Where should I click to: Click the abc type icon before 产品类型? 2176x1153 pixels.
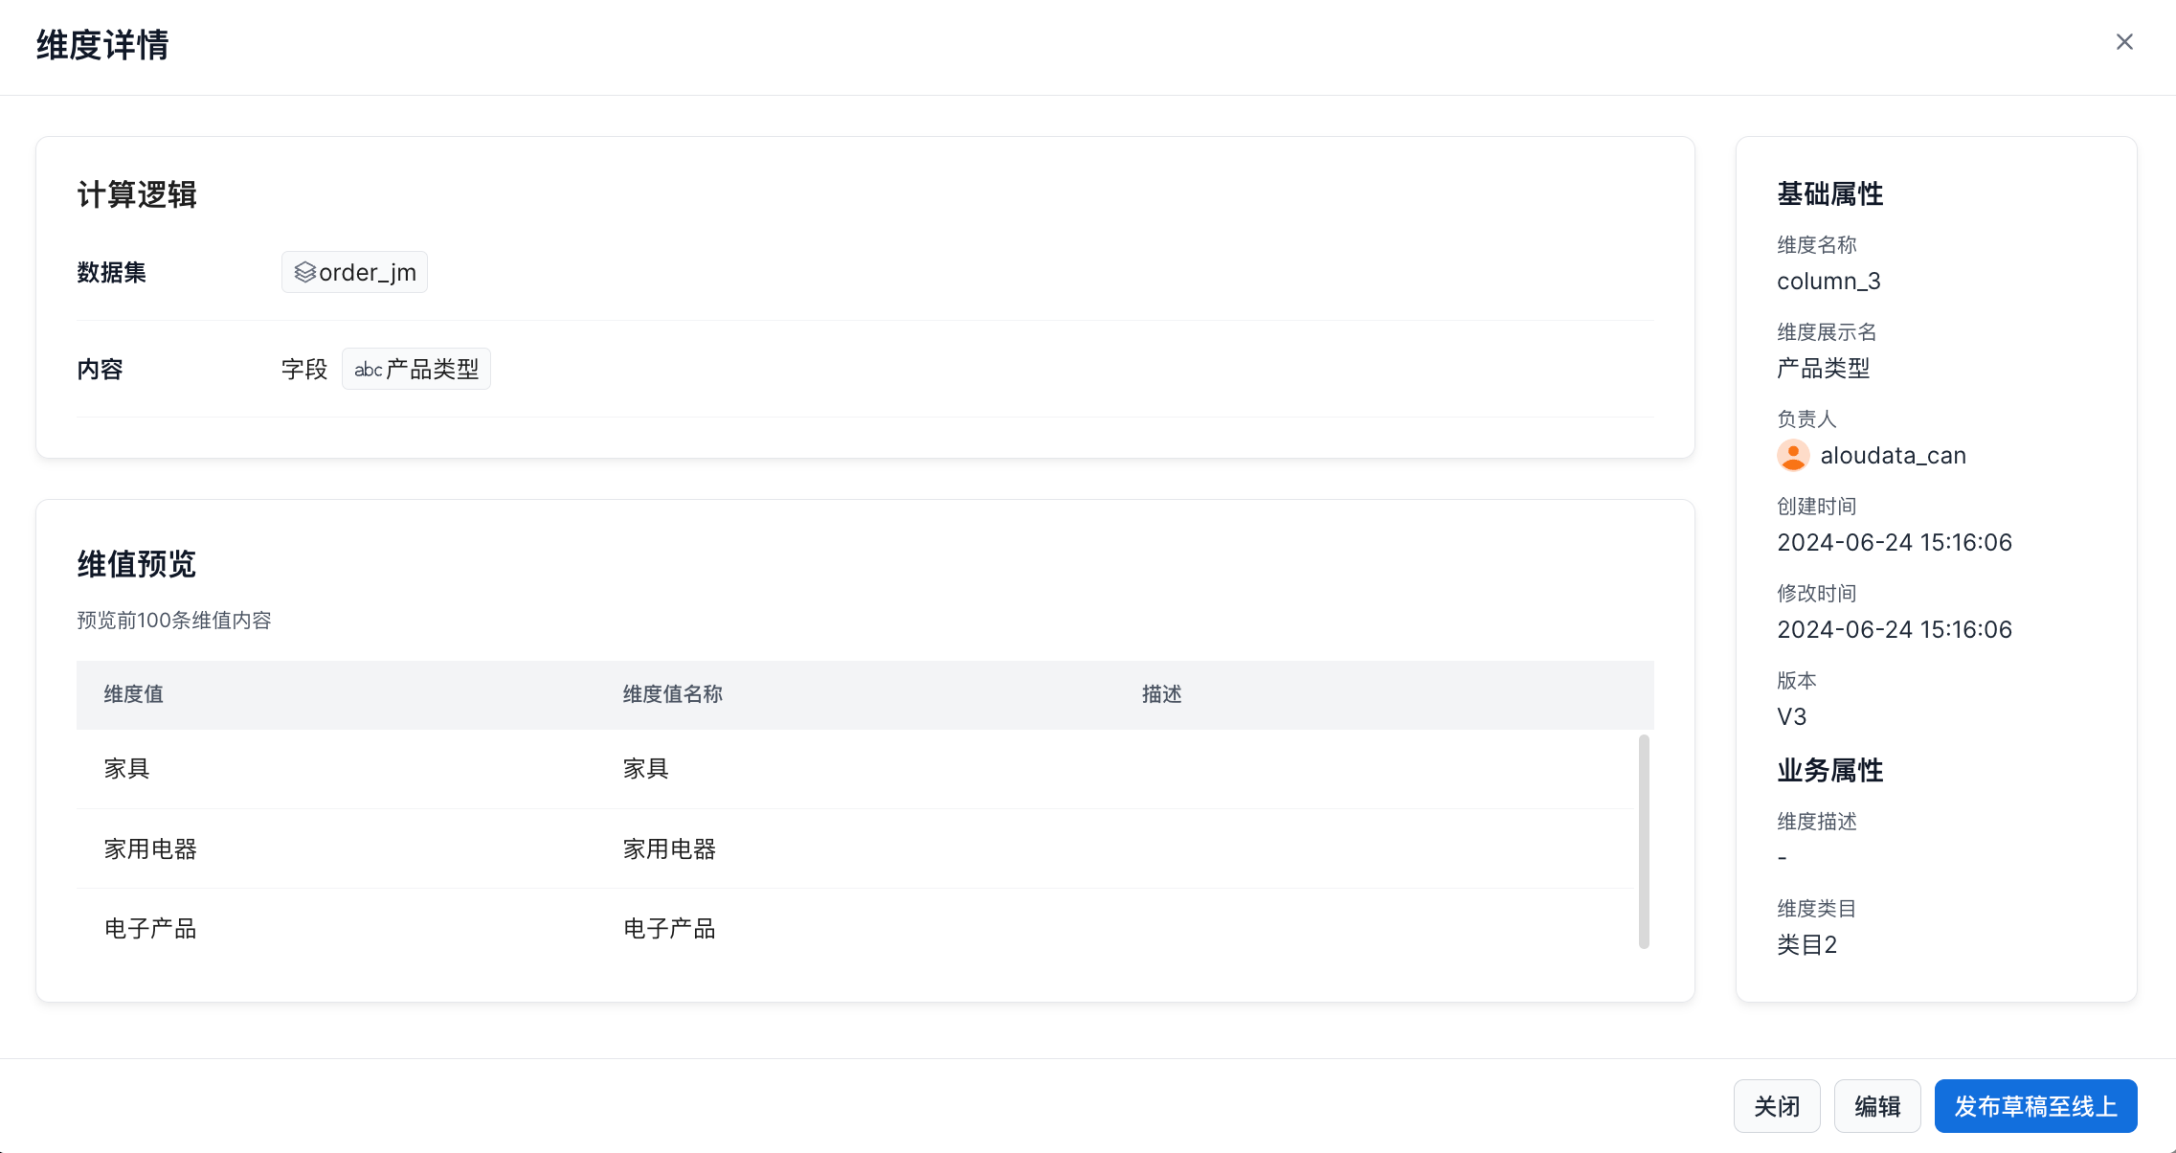pos(368,370)
